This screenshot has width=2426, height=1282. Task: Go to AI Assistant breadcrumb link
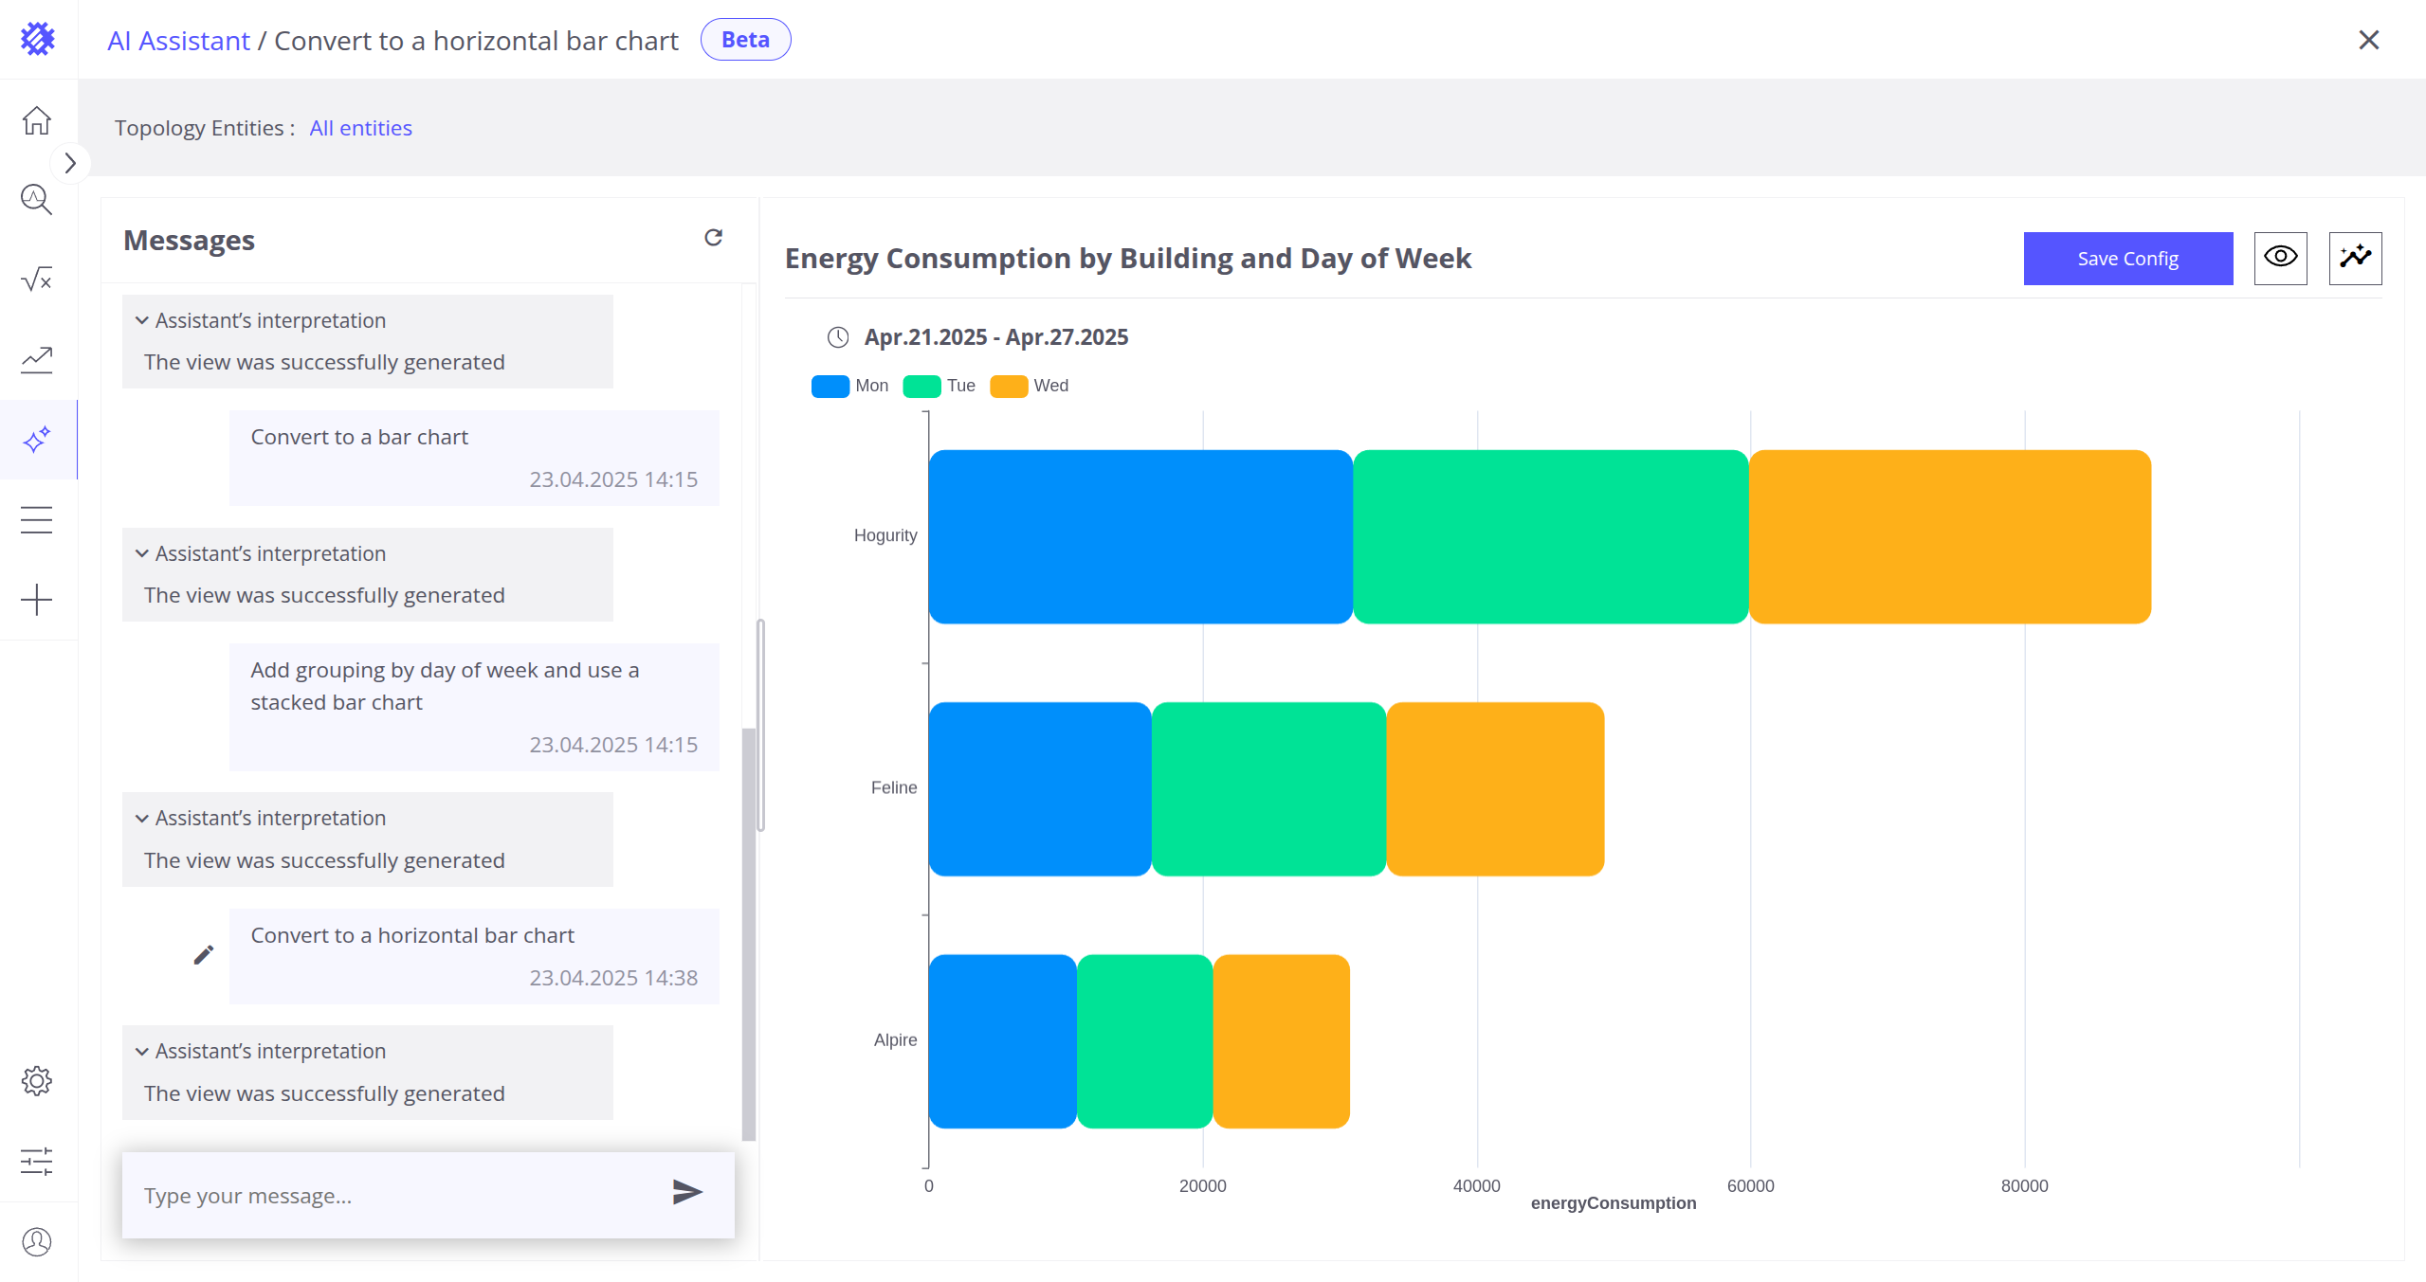coord(178,41)
